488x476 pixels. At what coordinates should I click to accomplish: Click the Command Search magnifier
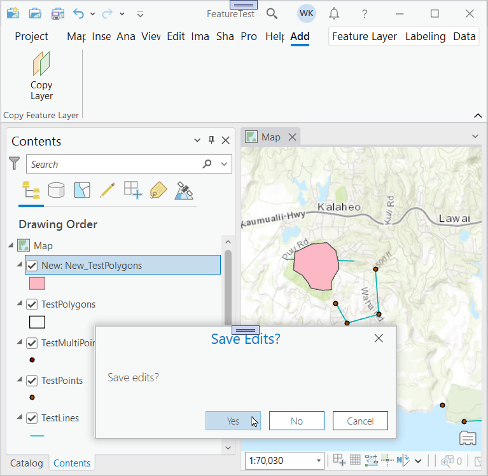pos(272,14)
